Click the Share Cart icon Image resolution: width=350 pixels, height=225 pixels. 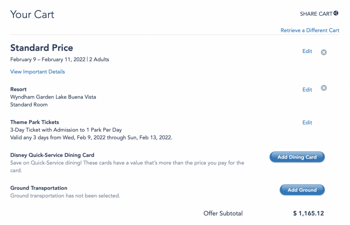pos(336,13)
